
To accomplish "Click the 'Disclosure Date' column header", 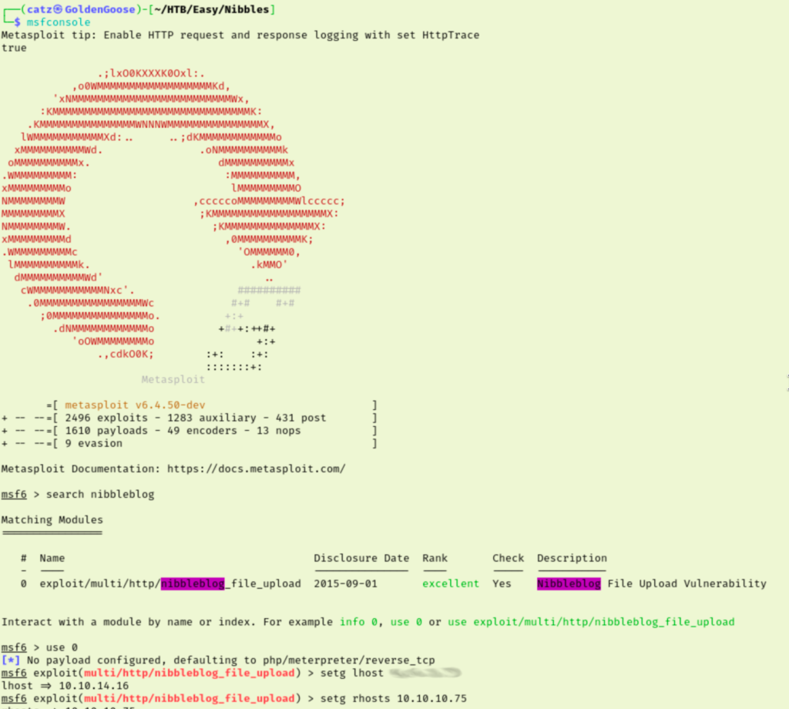I will (x=361, y=558).
